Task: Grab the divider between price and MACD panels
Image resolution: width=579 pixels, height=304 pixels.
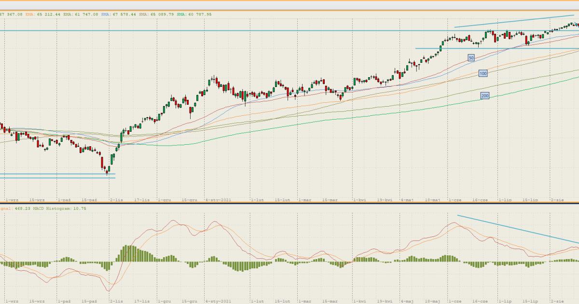Action: click(x=289, y=203)
